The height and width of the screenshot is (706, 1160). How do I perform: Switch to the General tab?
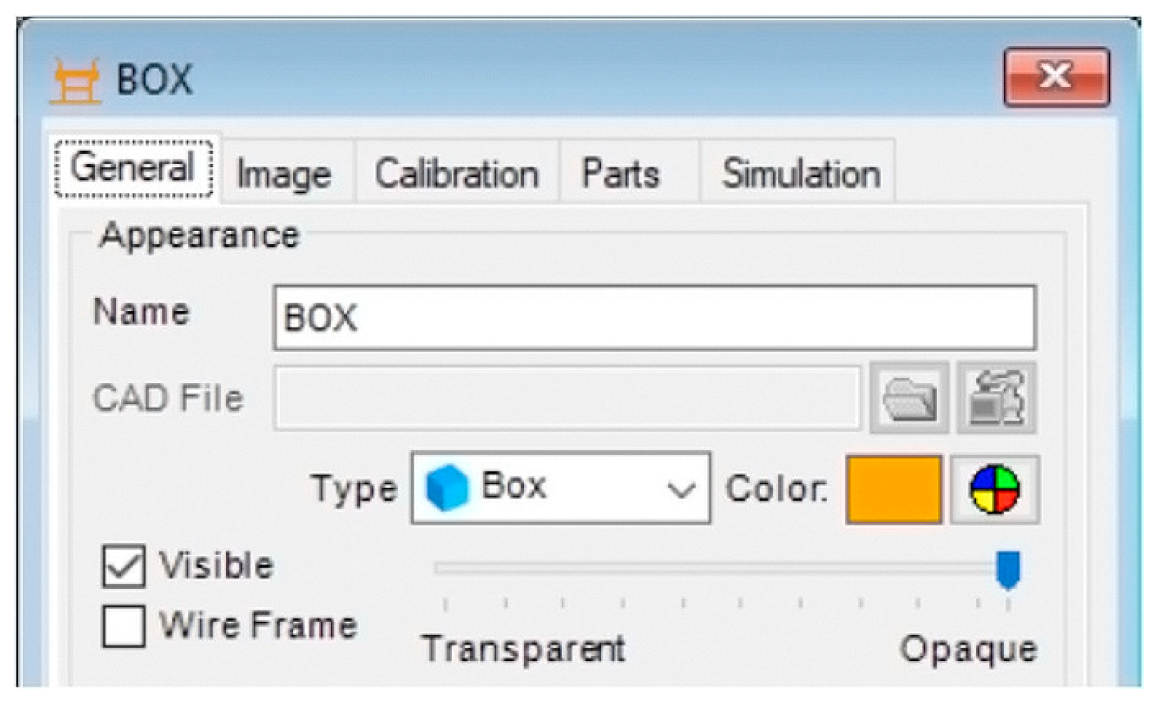(133, 169)
